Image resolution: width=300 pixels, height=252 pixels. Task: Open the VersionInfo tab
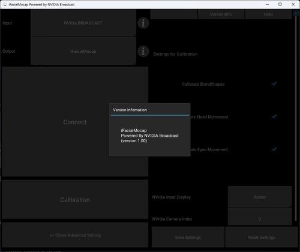(221, 14)
